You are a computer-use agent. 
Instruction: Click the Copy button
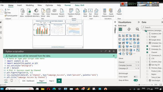click(8, 13)
